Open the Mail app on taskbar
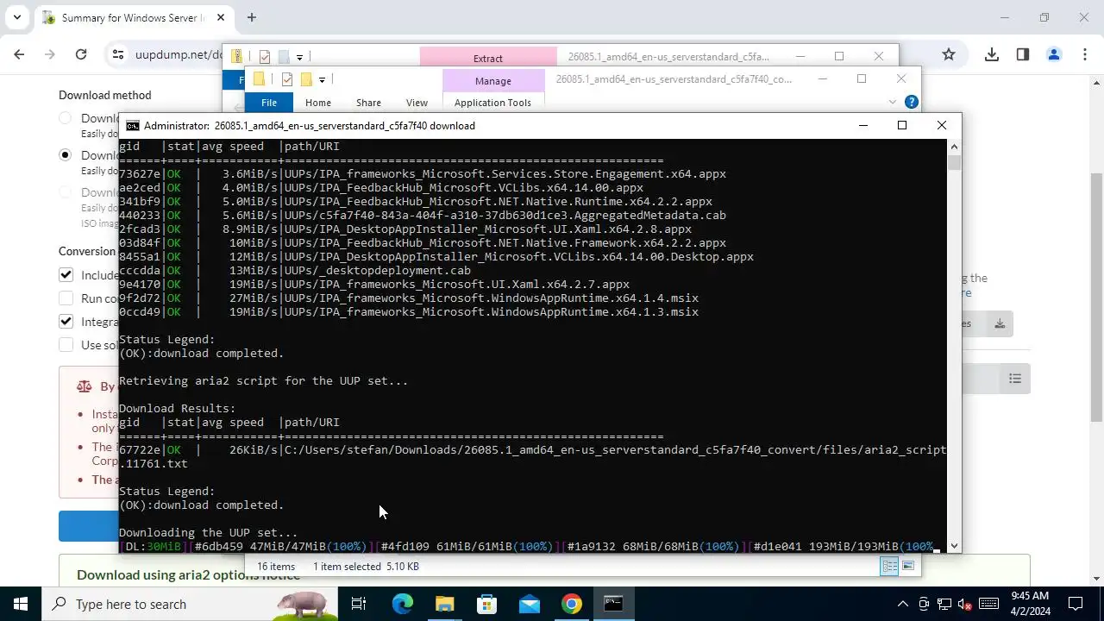This screenshot has width=1104, height=621. 530,604
